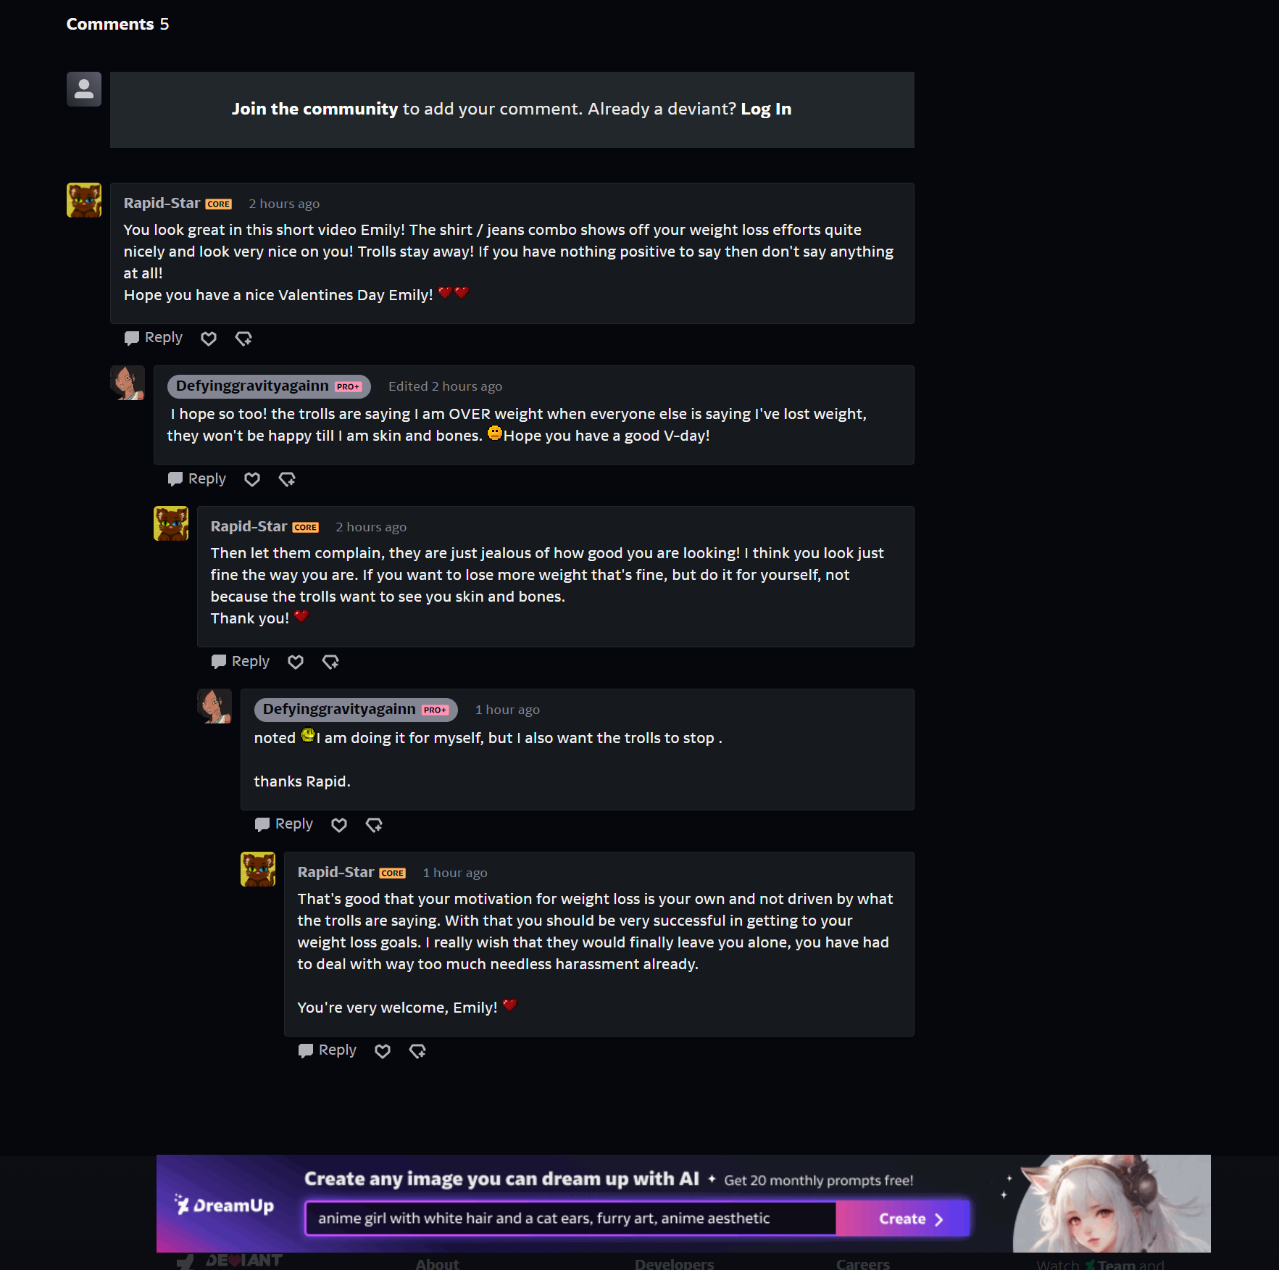Click Rapid-Star's avatar on first comment
1279x1270 pixels.
(x=84, y=200)
